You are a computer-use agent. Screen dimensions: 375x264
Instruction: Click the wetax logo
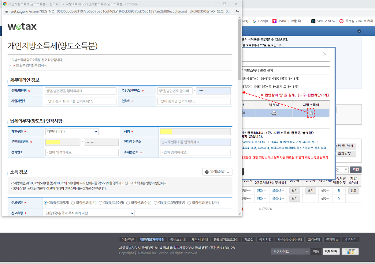(22, 27)
